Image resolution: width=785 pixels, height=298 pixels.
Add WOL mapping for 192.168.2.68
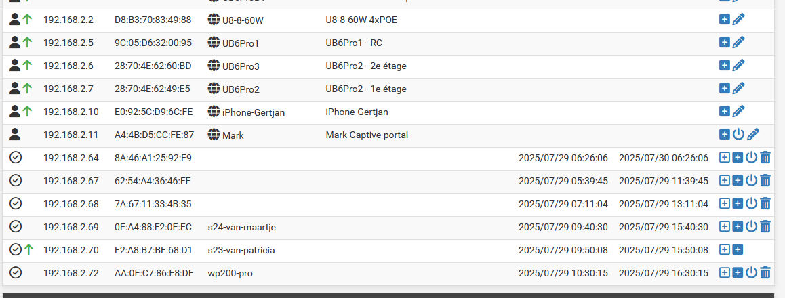point(738,203)
